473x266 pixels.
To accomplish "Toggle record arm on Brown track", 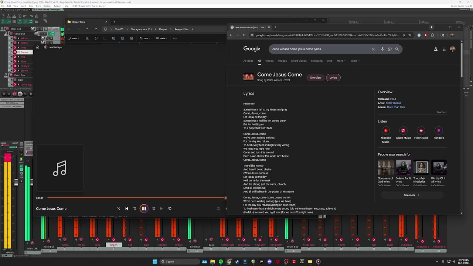I will (x=15, y=71).
